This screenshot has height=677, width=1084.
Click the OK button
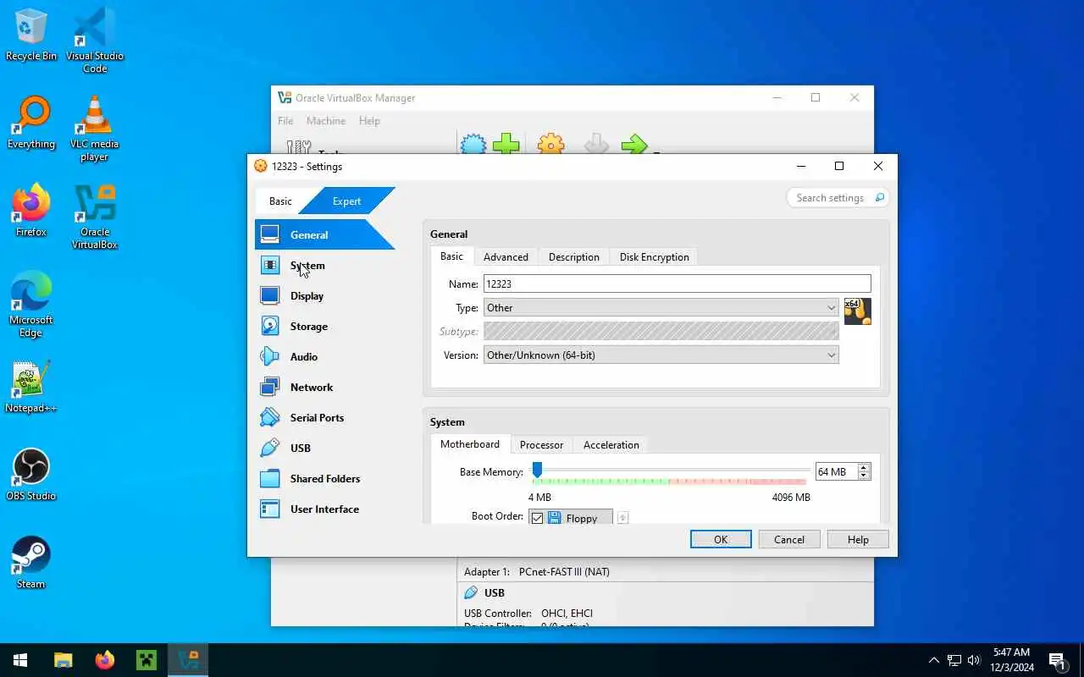point(721,539)
